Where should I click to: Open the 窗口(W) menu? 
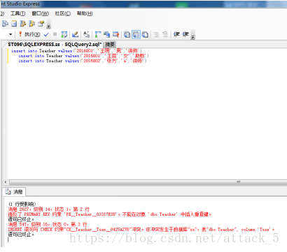[40, 13]
